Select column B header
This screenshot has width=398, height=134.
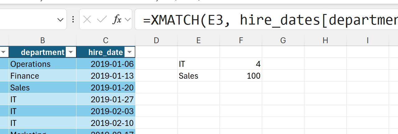[x=43, y=40]
